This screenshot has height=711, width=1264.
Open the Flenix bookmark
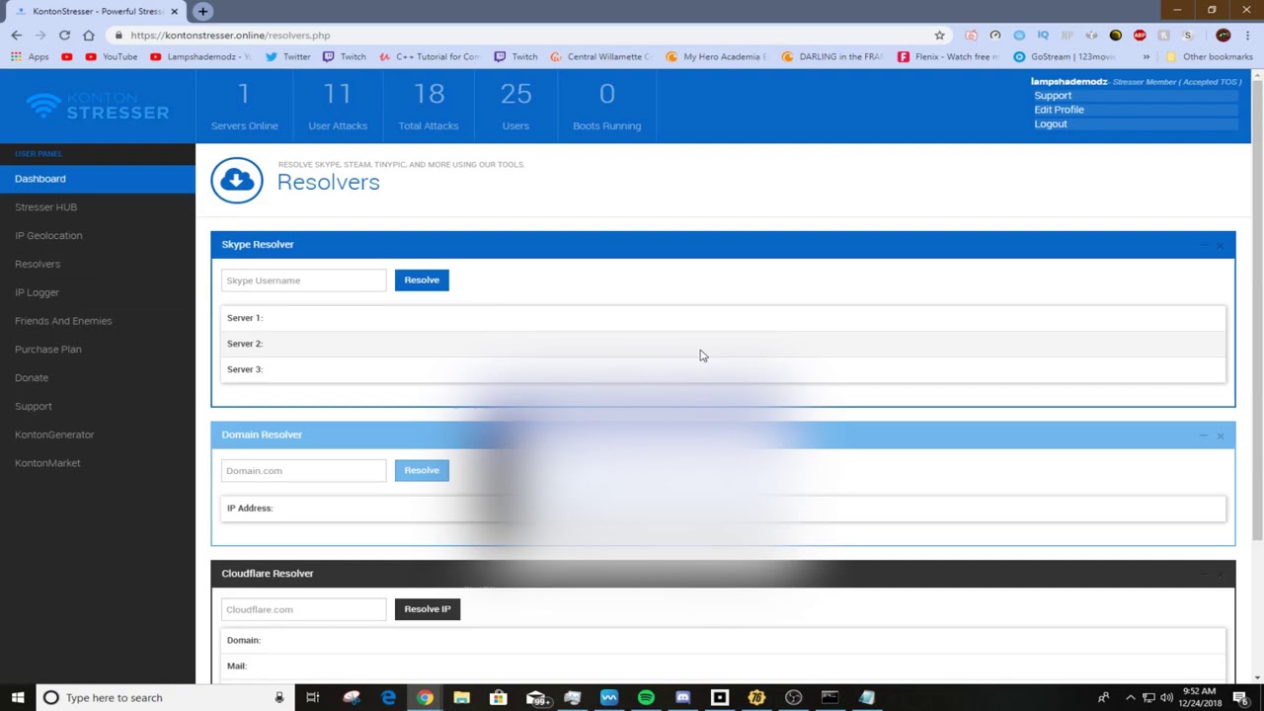(x=949, y=56)
